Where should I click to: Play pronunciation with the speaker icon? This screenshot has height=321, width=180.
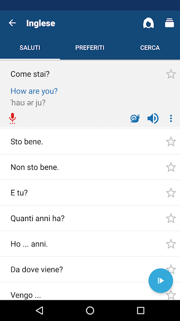click(153, 119)
